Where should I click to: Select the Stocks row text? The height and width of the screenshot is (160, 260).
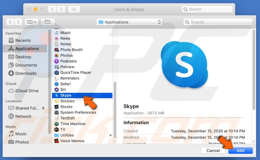[66, 107]
